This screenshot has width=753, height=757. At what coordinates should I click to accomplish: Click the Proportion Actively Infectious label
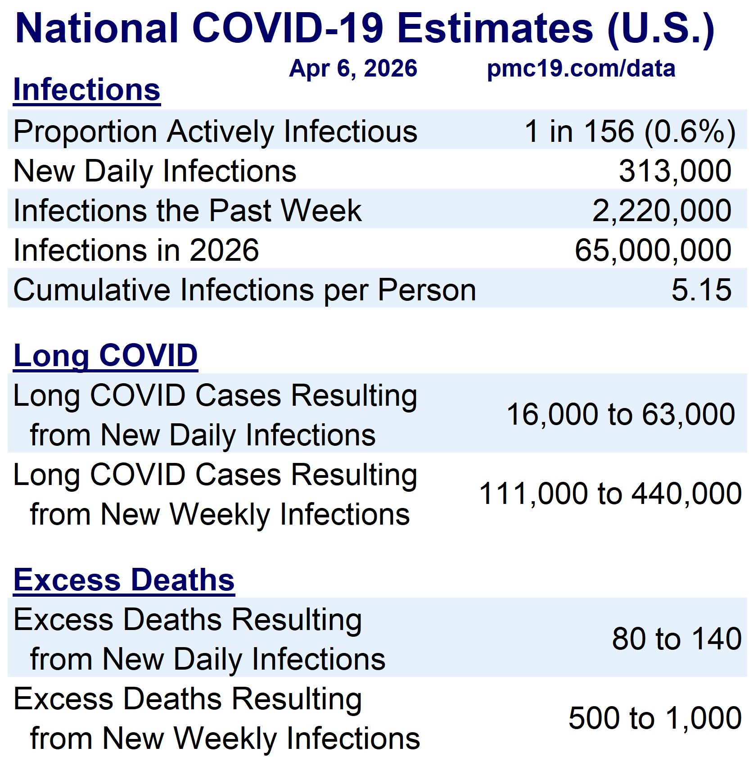(216, 131)
